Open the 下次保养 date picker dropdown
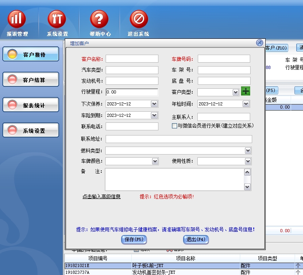This screenshot has height=275, width=303. coord(154,104)
